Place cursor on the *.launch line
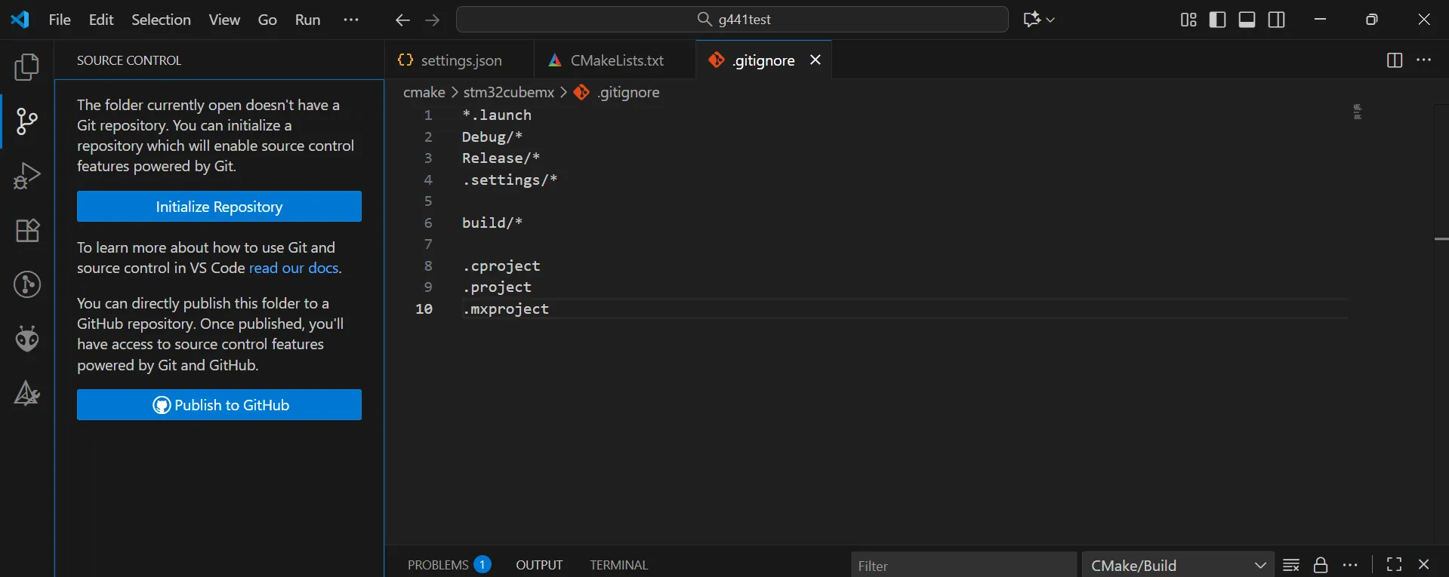The image size is (1449, 577). (x=497, y=115)
